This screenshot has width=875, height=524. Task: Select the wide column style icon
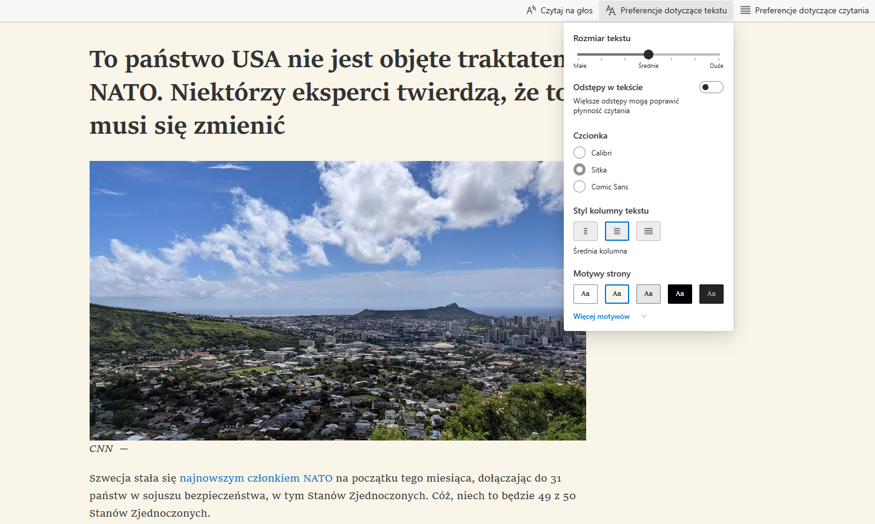point(649,231)
